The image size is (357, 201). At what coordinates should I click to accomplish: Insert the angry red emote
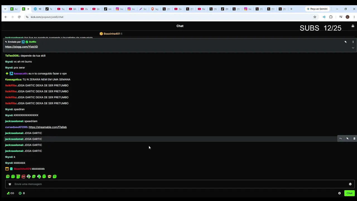(x=23, y=176)
